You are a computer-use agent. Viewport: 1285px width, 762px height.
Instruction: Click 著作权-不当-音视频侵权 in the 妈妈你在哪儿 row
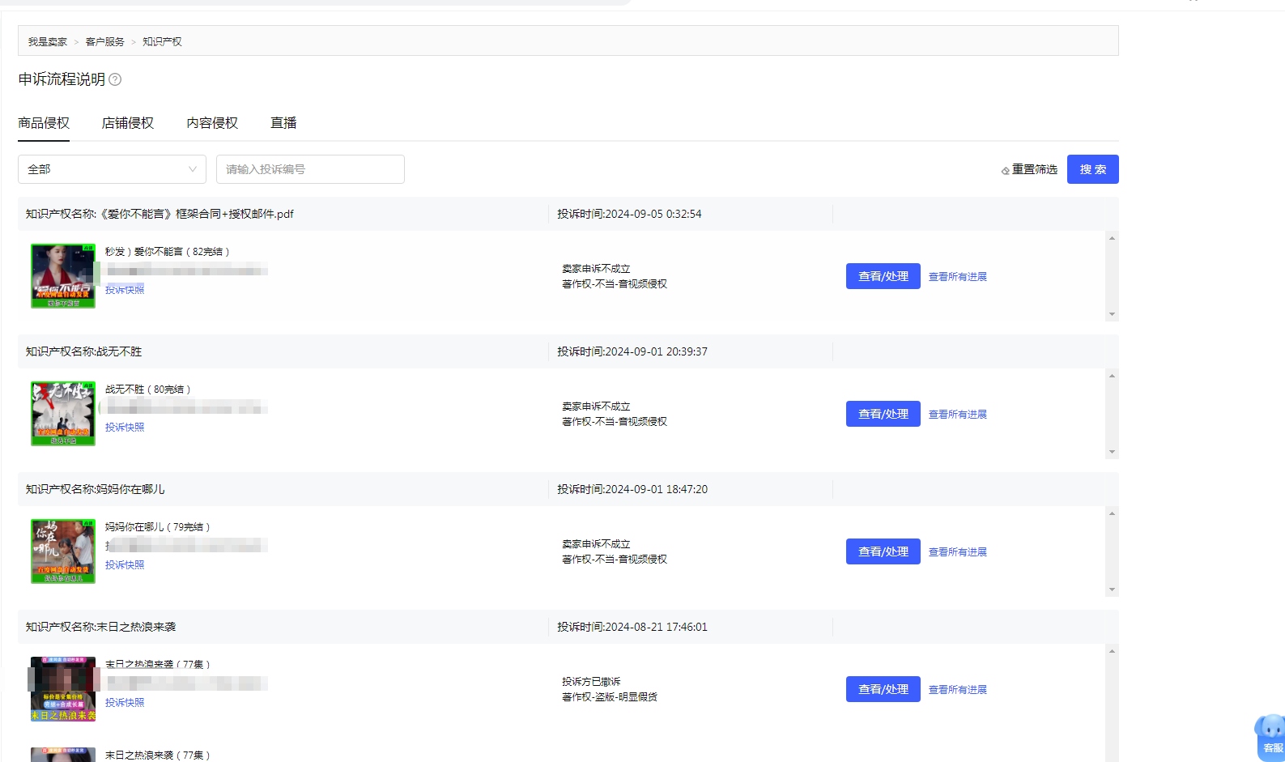pos(615,560)
